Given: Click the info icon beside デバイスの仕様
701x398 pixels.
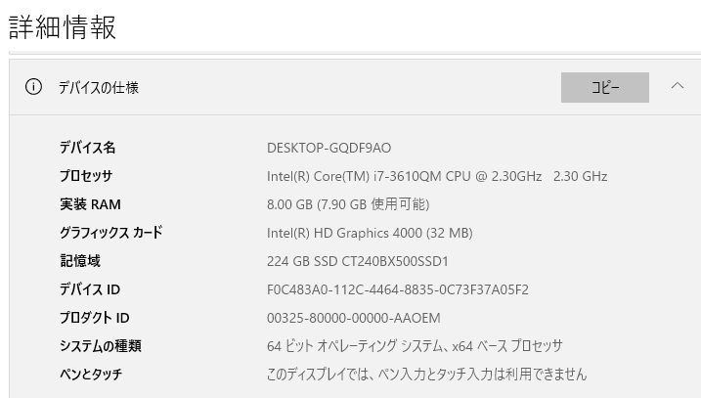Looking at the screenshot, I should point(33,87).
